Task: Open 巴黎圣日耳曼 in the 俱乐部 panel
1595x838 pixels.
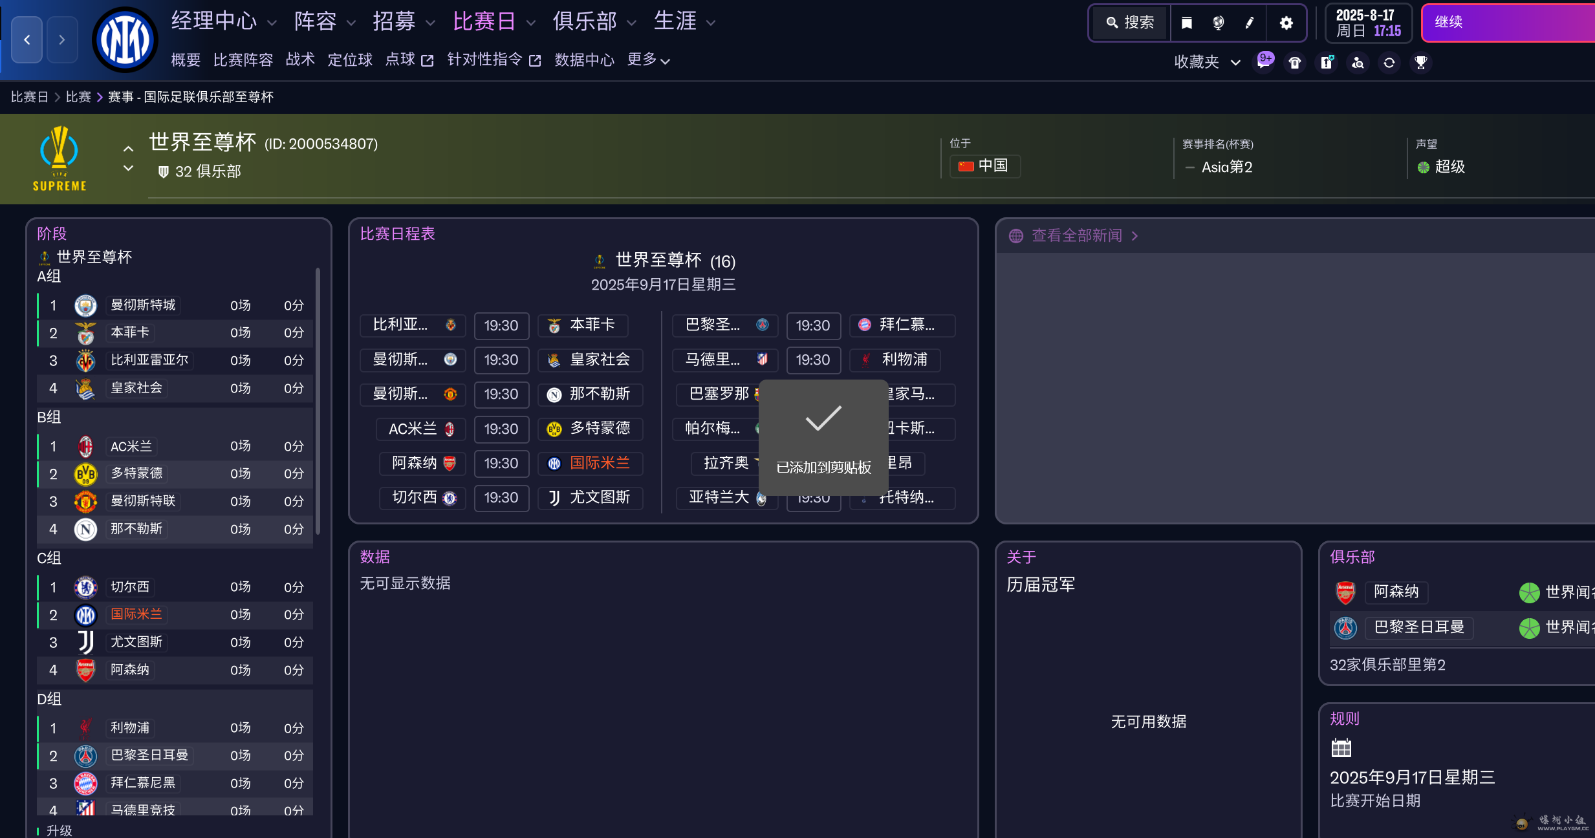Action: click(x=1419, y=628)
